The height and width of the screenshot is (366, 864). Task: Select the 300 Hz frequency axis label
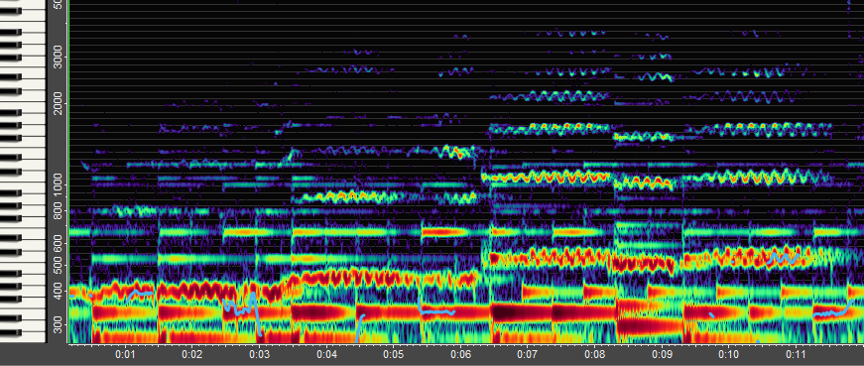click(x=58, y=324)
